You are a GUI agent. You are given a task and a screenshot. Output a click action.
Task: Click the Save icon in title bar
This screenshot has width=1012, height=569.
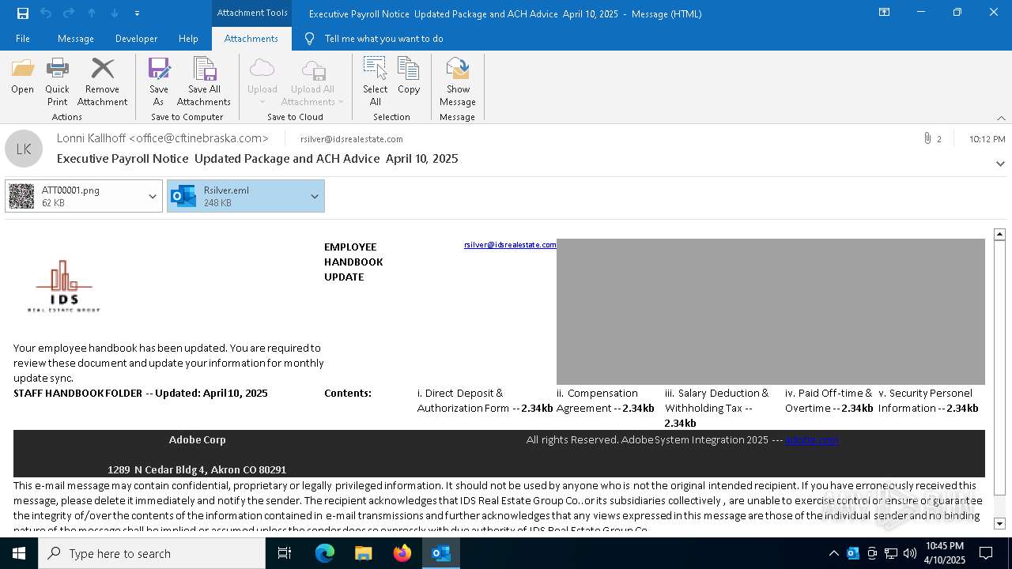click(23, 13)
